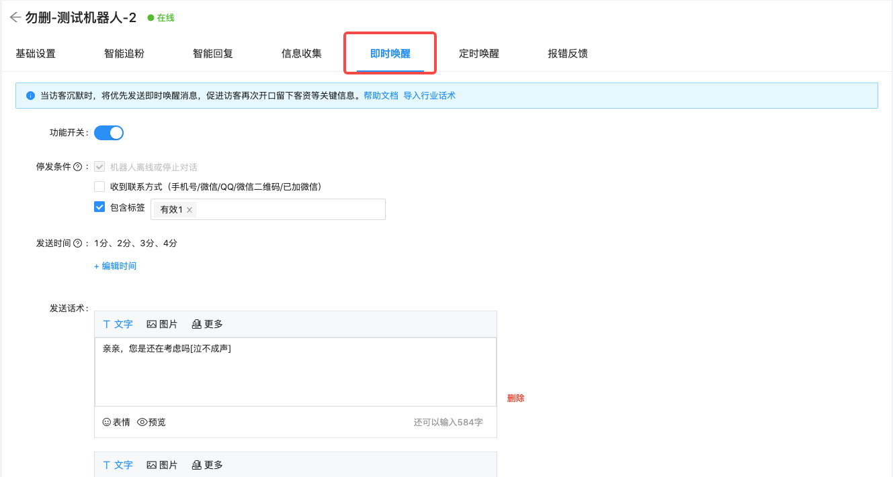Switch to the 定时唤醒 tab

pos(478,54)
